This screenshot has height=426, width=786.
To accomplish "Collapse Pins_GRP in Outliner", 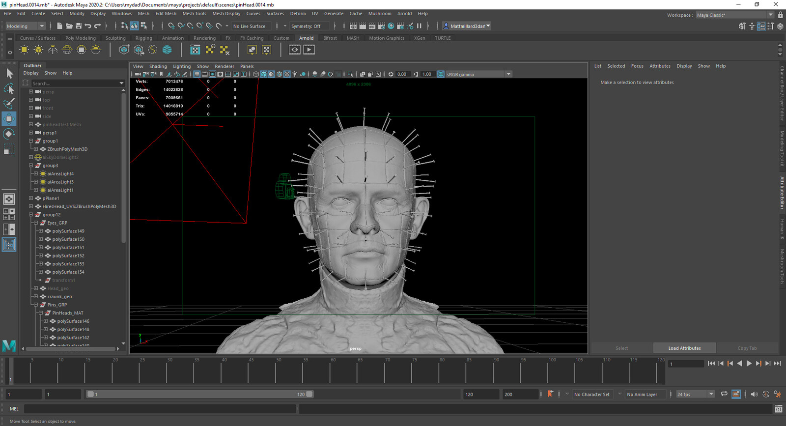I will (36, 305).
